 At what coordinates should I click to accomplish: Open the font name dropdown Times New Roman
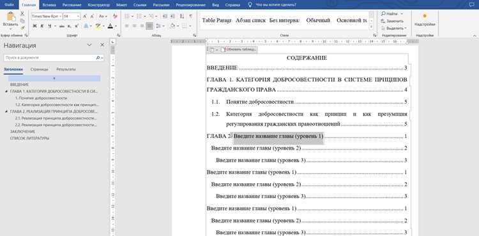[60, 16]
